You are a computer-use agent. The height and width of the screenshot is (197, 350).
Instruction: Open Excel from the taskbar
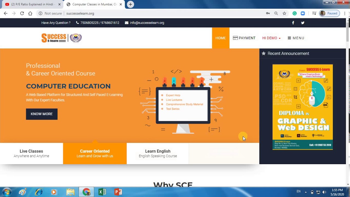tap(102, 192)
